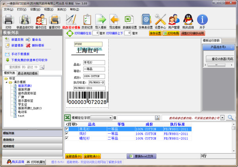Viewport: 238px width, 167px height.
Task: Click the search icon next to 值 field
Action: point(157,118)
